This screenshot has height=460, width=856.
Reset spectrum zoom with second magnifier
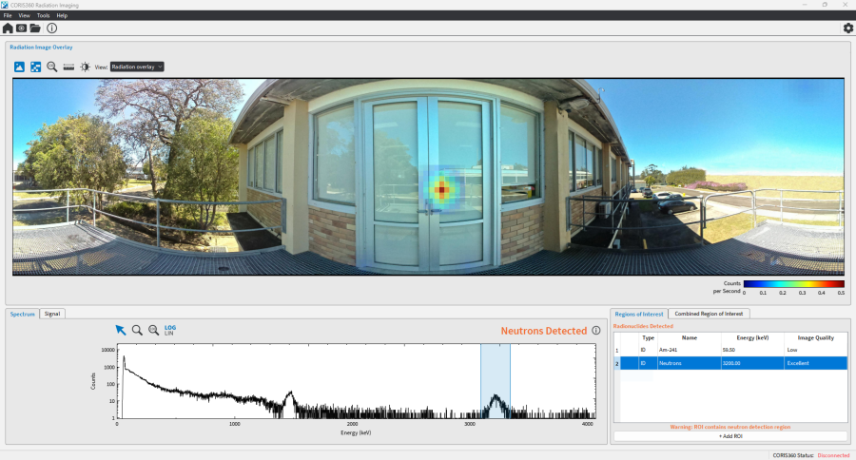154,330
